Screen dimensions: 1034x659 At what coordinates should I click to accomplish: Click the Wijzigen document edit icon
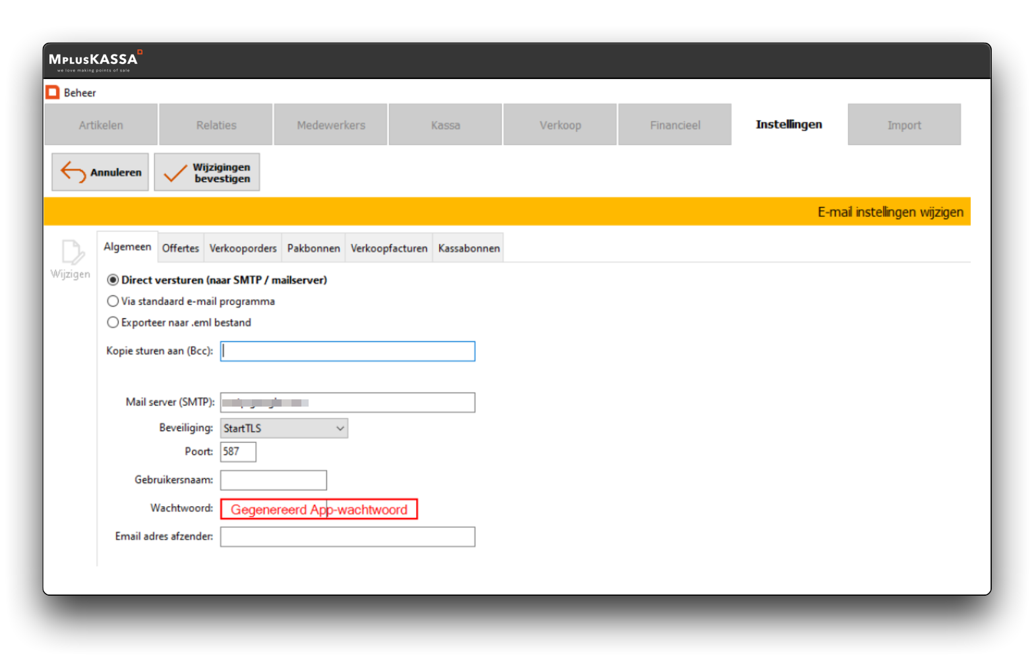[71, 253]
